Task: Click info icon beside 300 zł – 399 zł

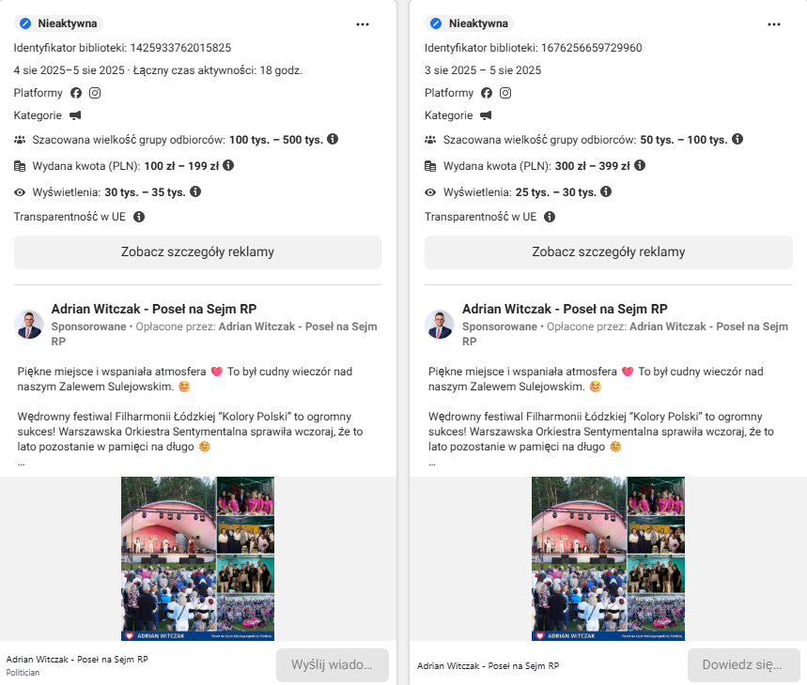Action: (x=640, y=165)
